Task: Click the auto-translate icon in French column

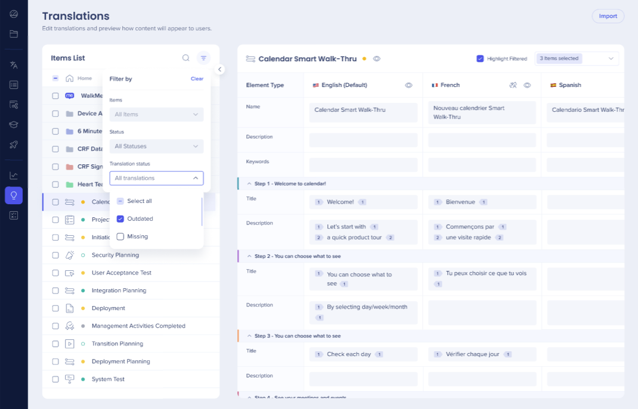Action: tap(513, 85)
